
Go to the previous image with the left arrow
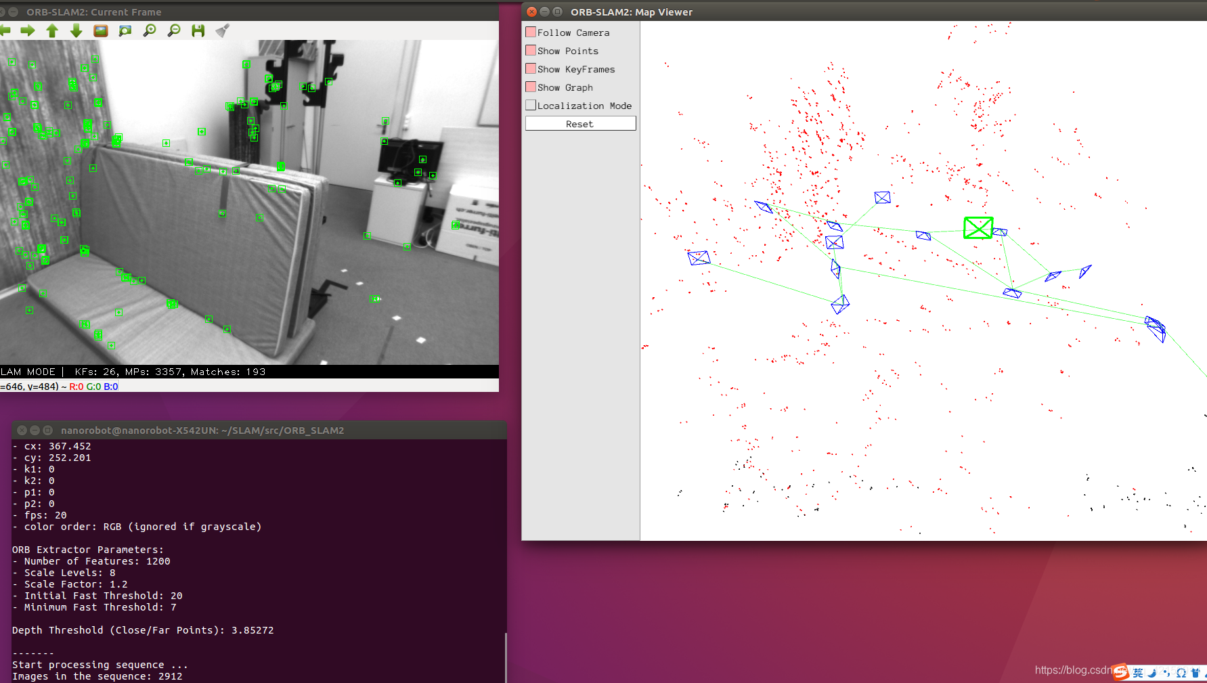5,30
